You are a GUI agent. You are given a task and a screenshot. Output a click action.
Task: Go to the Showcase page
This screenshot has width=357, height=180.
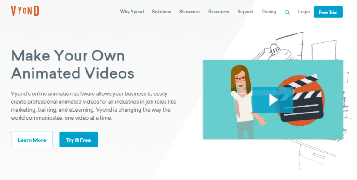(190, 12)
